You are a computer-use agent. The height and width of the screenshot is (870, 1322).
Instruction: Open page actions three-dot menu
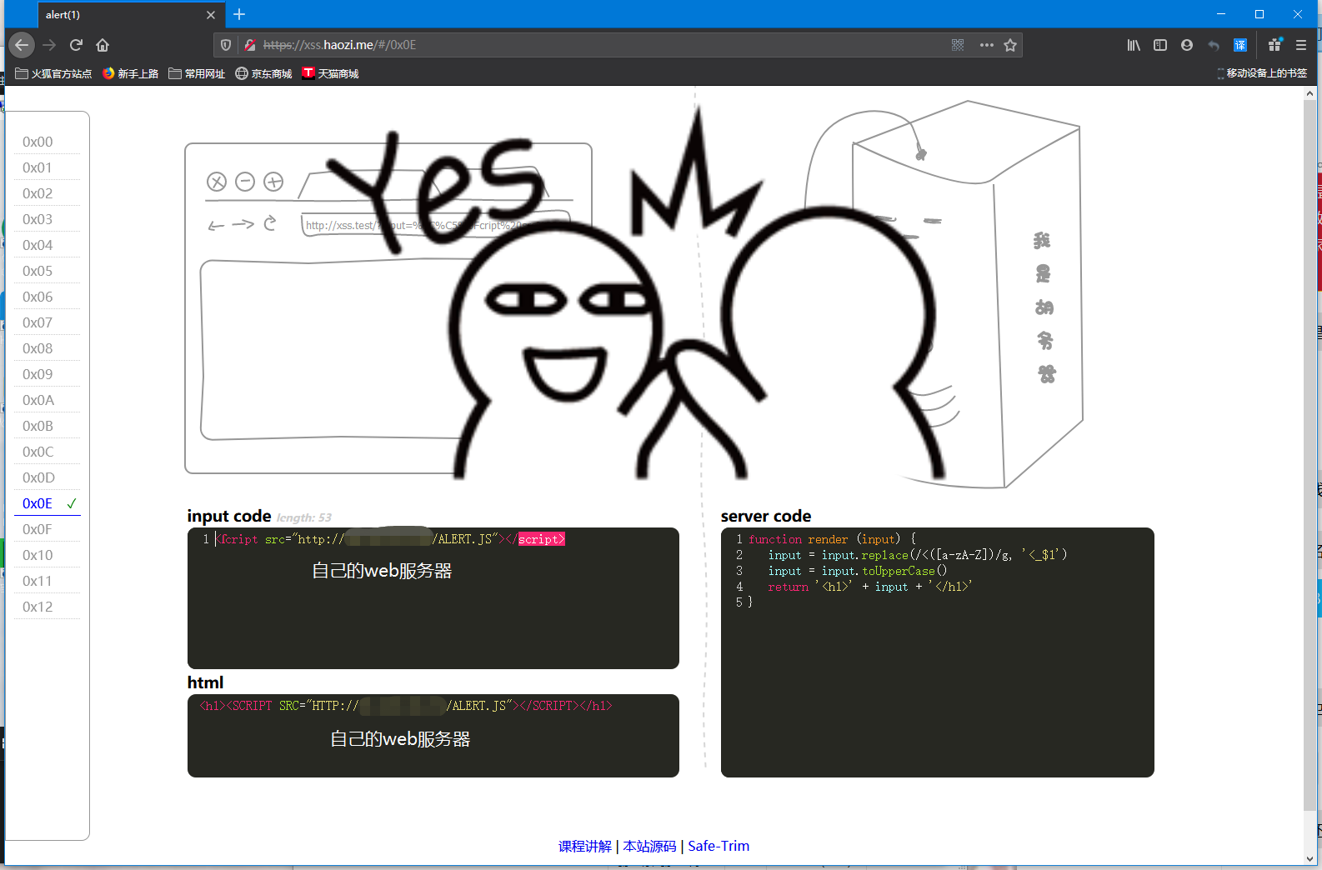(986, 45)
